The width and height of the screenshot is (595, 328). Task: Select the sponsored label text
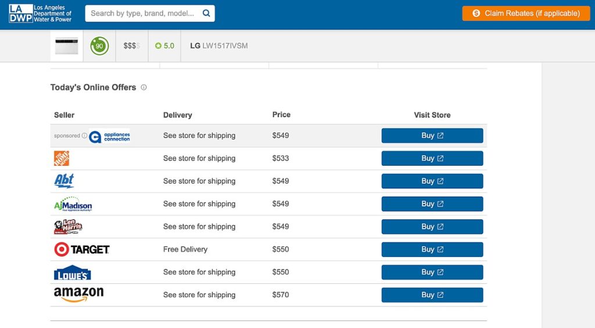click(x=67, y=136)
